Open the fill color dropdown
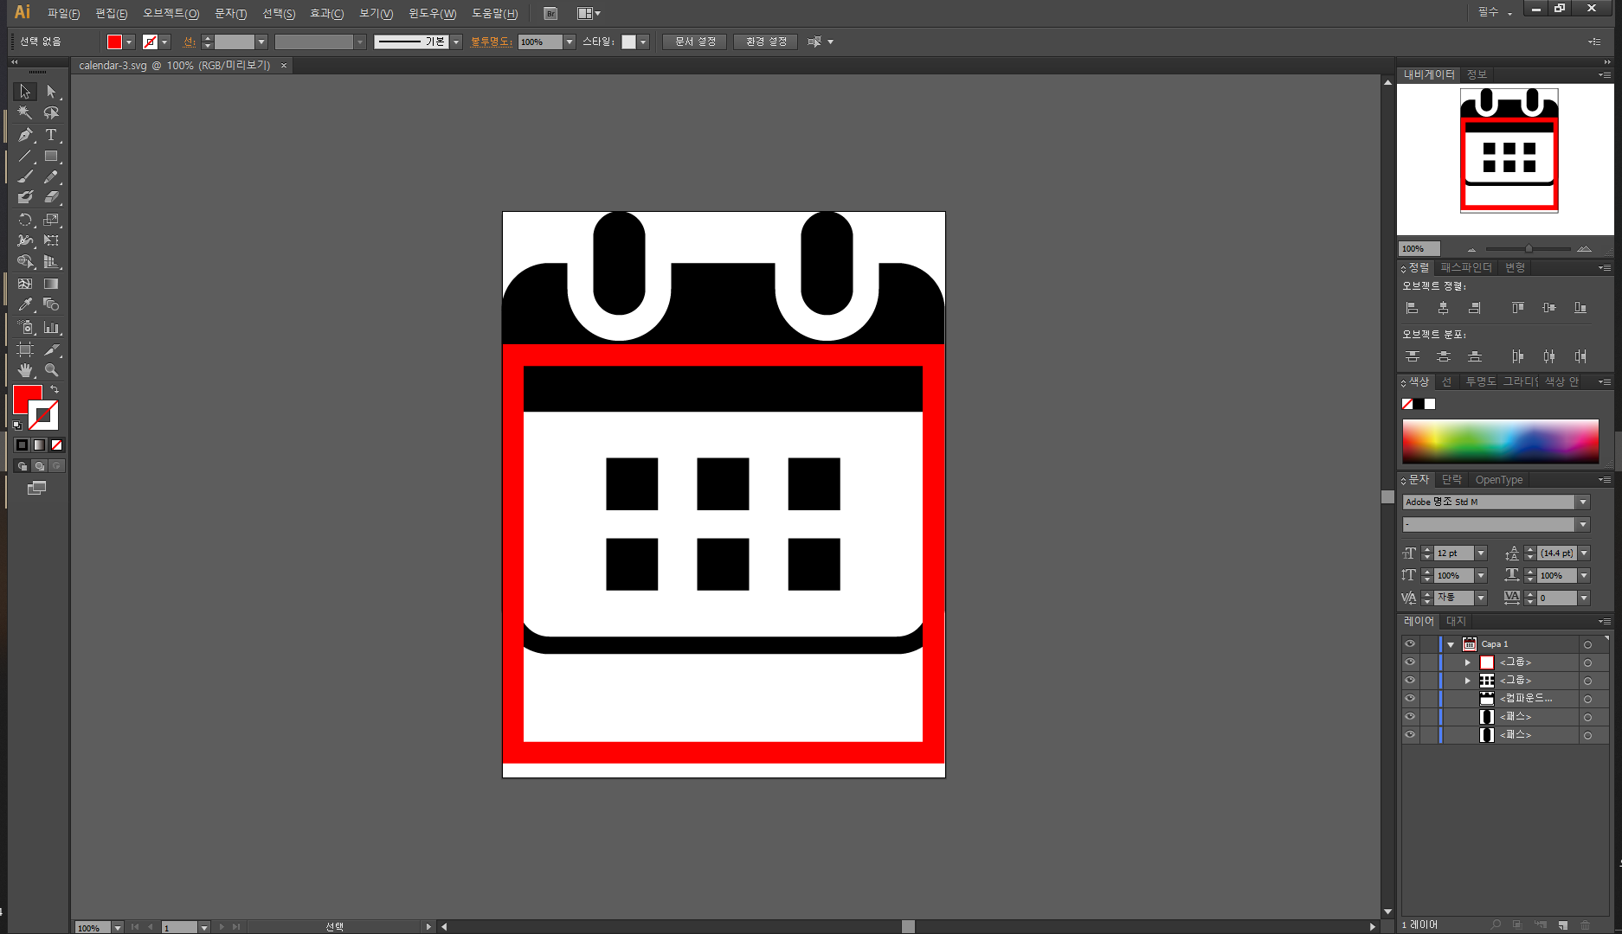1622x934 pixels. click(x=130, y=42)
